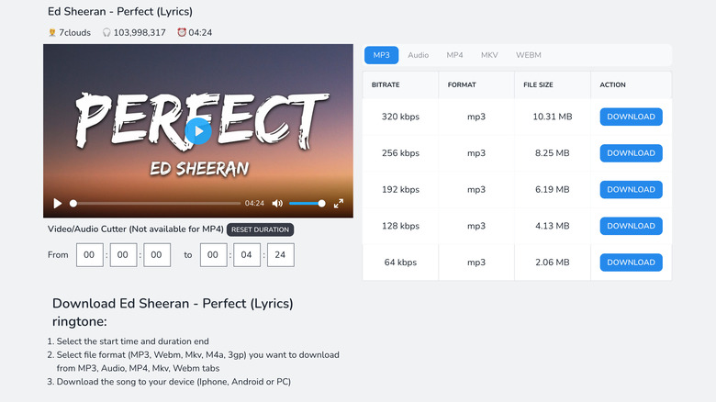Click the 192 kbps bitrate cell

[x=400, y=190]
